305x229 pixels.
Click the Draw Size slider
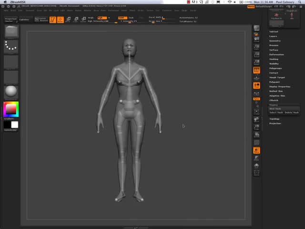162,21
